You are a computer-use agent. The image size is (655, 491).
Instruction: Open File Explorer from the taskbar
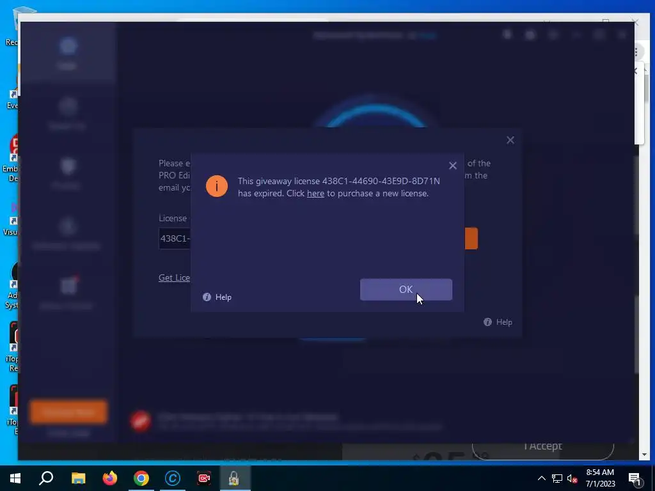pyautogui.click(x=78, y=478)
